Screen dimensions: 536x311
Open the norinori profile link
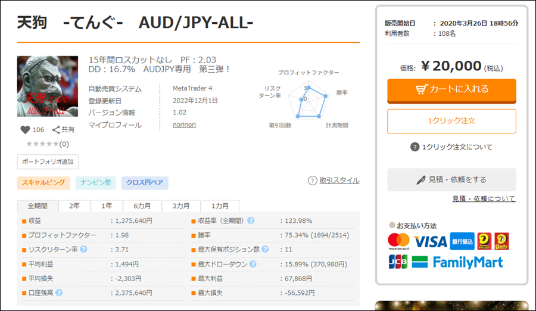click(183, 125)
